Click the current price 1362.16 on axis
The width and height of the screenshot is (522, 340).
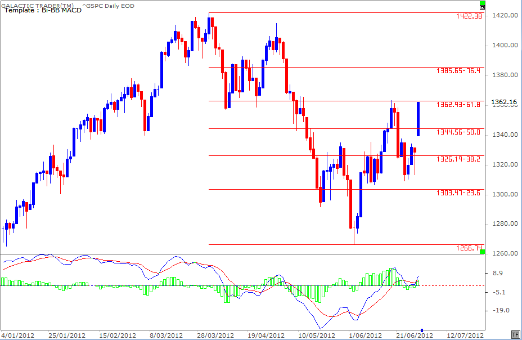click(505, 102)
